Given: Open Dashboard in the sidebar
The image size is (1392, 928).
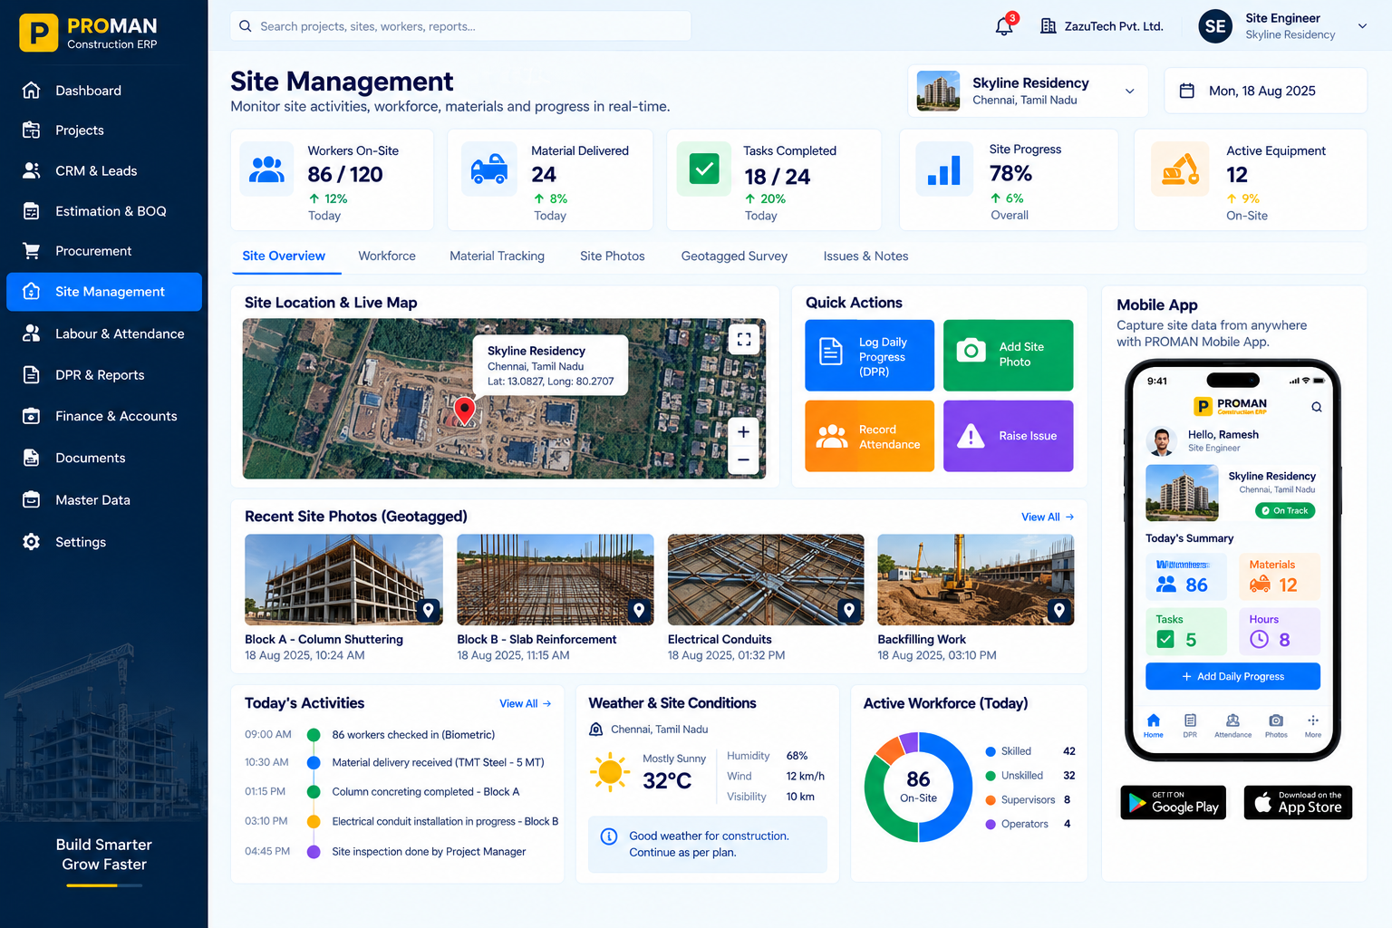Looking at the screenshot, I should [x=104, y=91].
